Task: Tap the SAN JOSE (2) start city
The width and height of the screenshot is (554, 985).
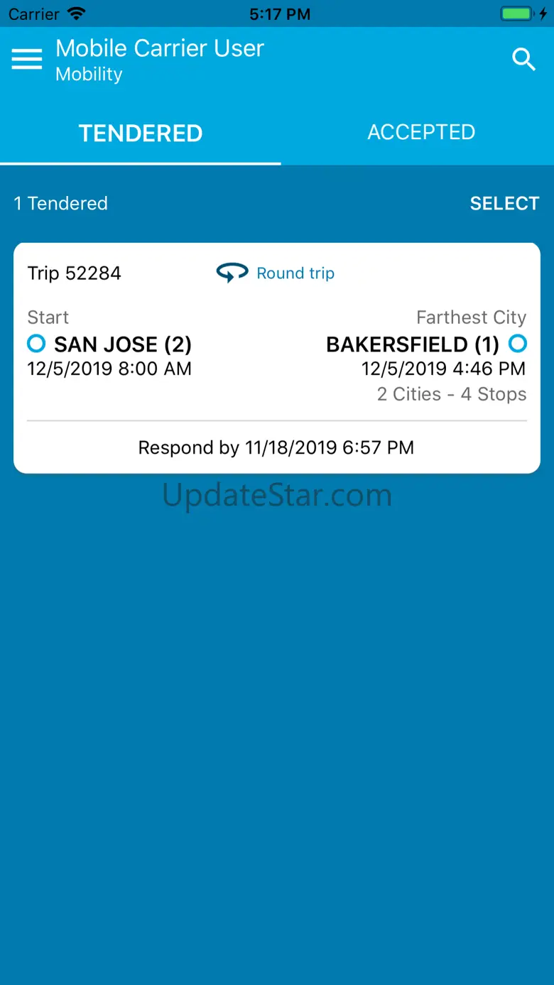Action: (x=123, y=344)
